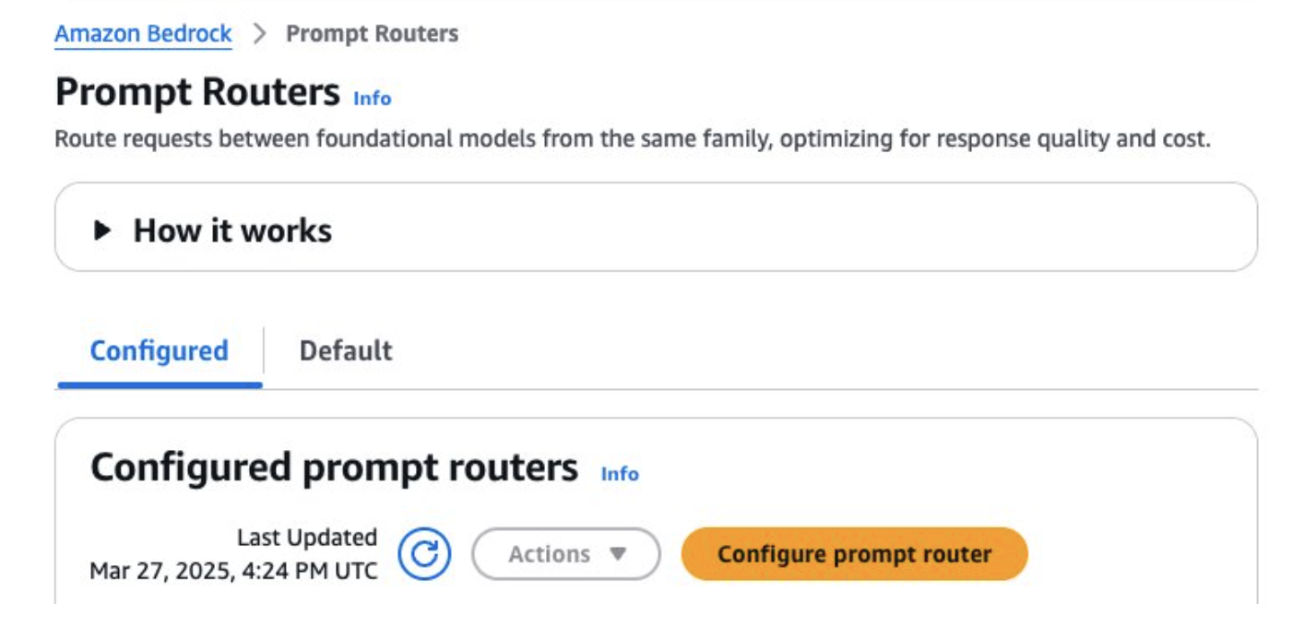Image resolution: width=1293 pixels, height=627 pixels.
Task: Open the Actions dropdown
Action: (x=565, y=554)
